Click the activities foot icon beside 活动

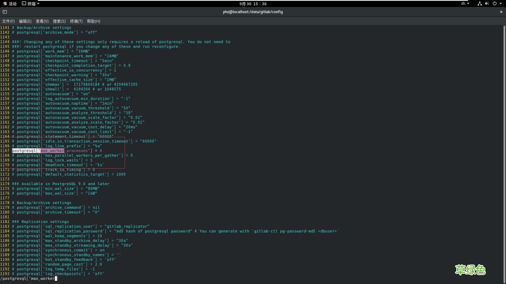coord(5,3)
